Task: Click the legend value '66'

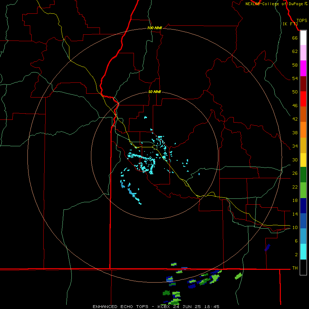Action: 295,38
